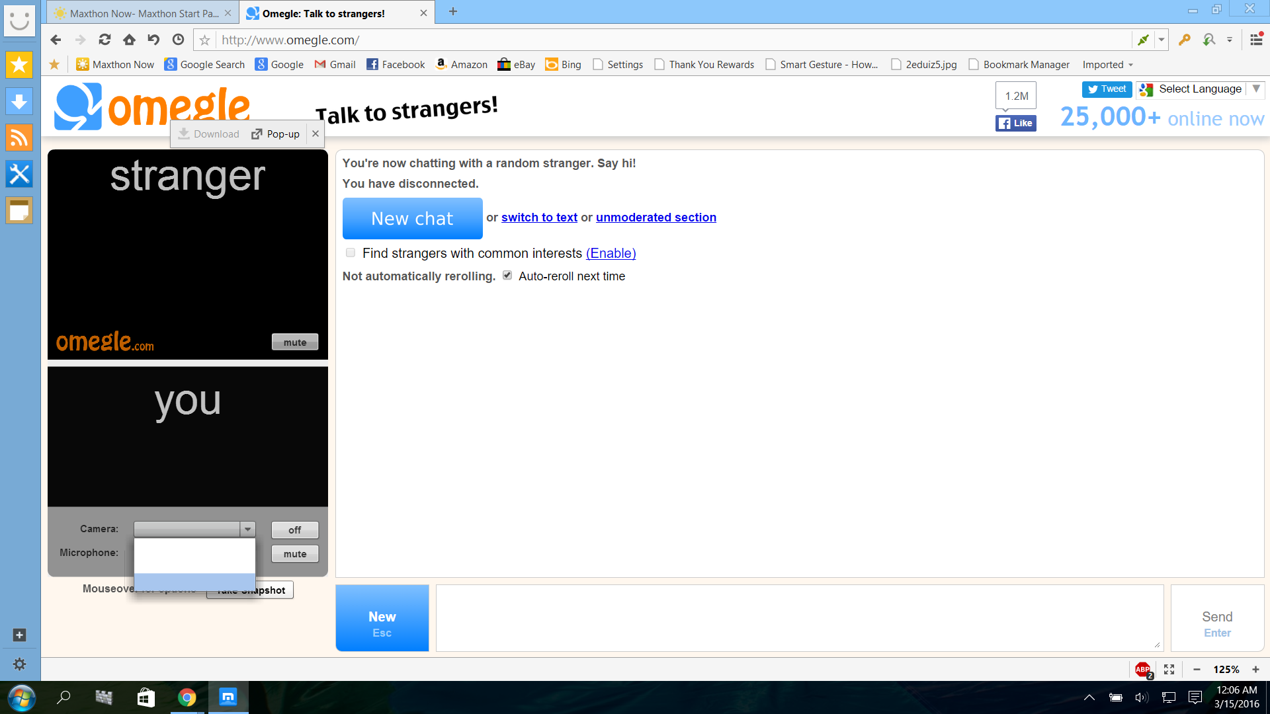The width and height of the screenshot is (1270, 714).
Task: Click the Send Enter button
Action: pyautogui.click(x=1217, y=618)
